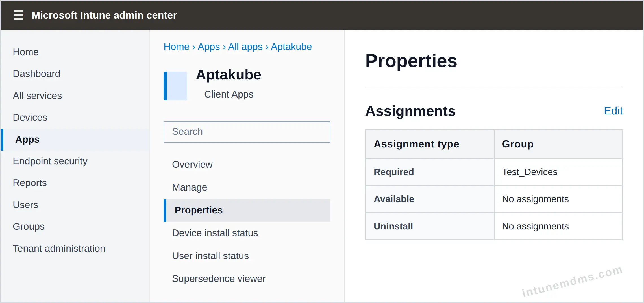Open Tenant administration section
The height and width of the screenshot is (303, 644).
tap(59, 248)
